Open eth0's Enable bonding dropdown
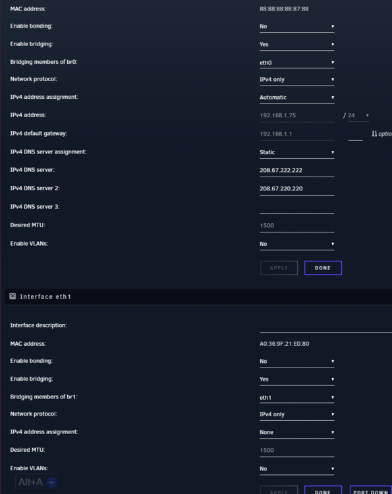Image resolution: width=392 pixels, height=494 pixels. tap(297, 26)
